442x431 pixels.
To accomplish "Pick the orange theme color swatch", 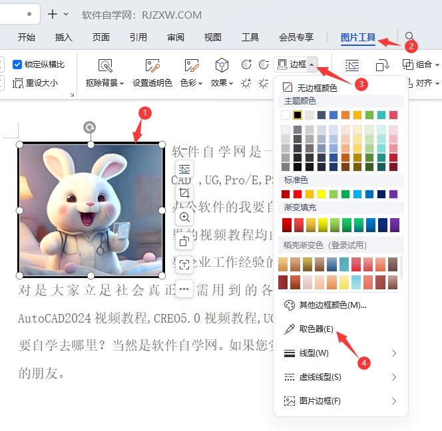I will [345, 115].
